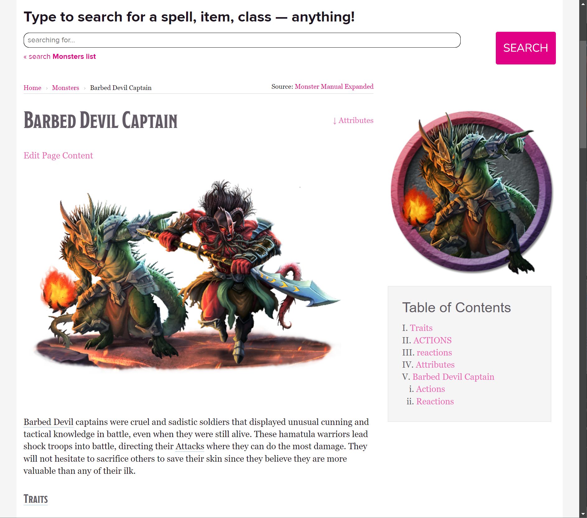Viewport: 587px width, 518px height.
Task: Jump to reactions in Table of Contents
Action: click(x=434, y=352)
